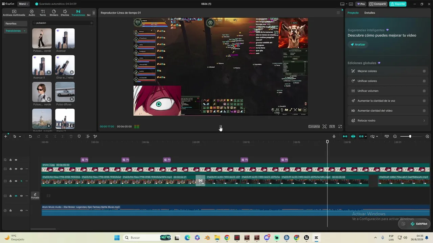
Task: Select the Pulso difuso transition thumbnail
Action: [x=65, y=92]
